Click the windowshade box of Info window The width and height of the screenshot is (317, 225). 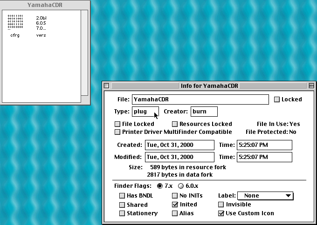tap(311, 86)
